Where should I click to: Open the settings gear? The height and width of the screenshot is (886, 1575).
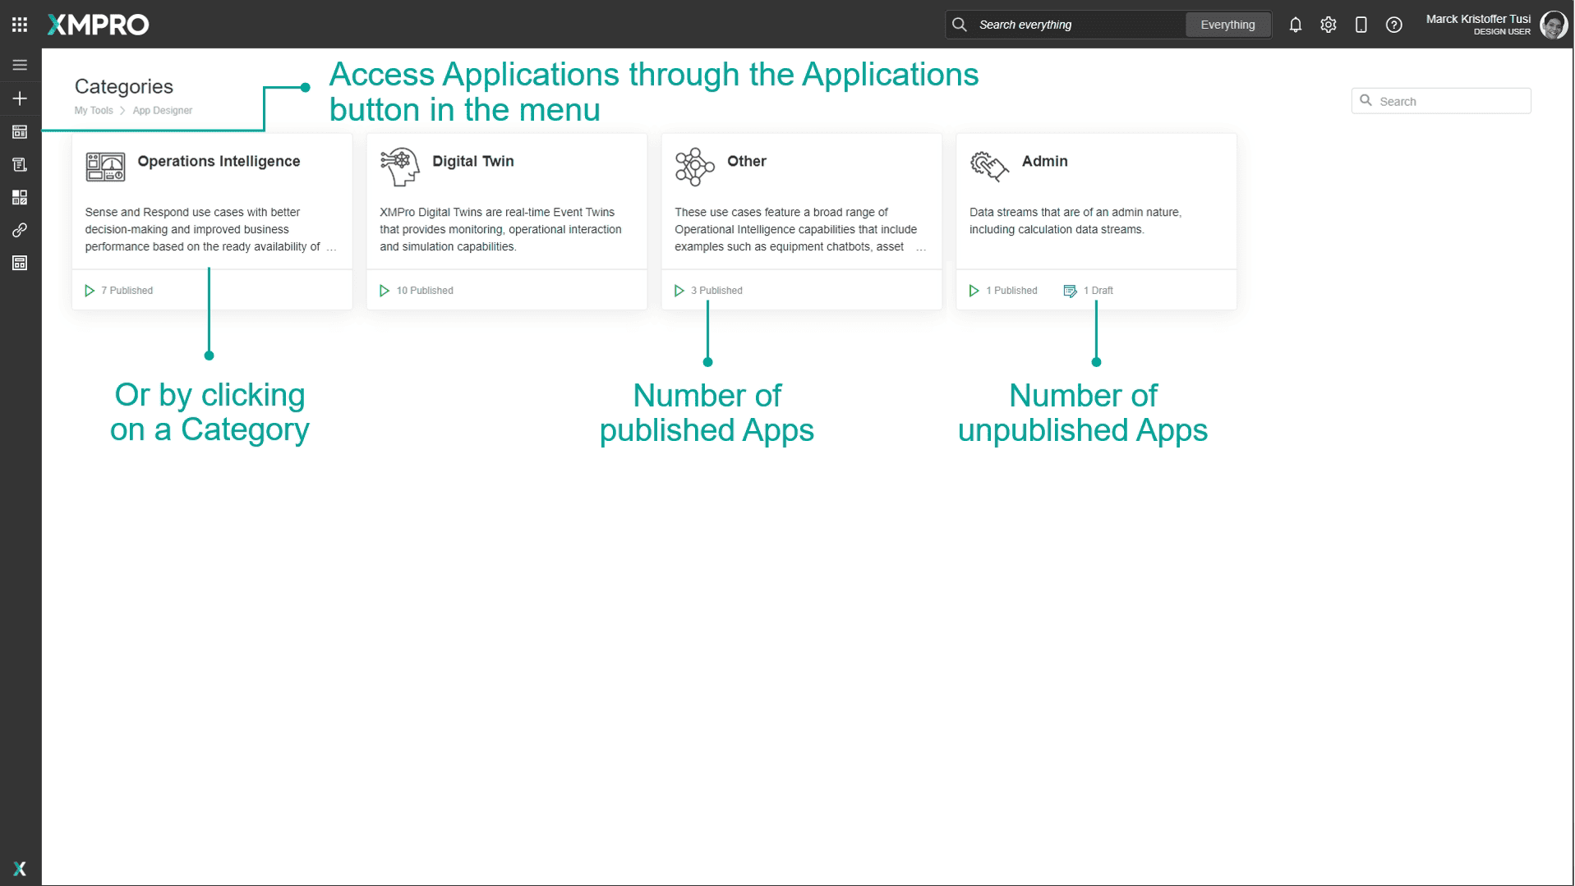pos(1329,25)
